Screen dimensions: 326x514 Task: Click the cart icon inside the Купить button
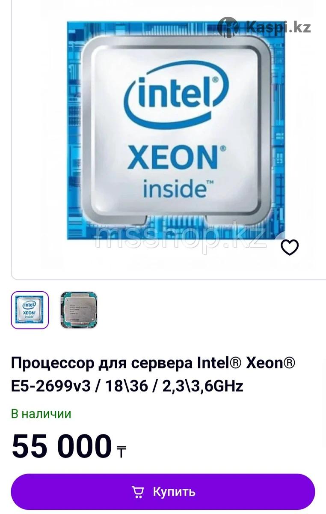tap(137, 491)
